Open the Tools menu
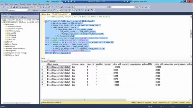193x108 pixels. [x=35, y=4]
